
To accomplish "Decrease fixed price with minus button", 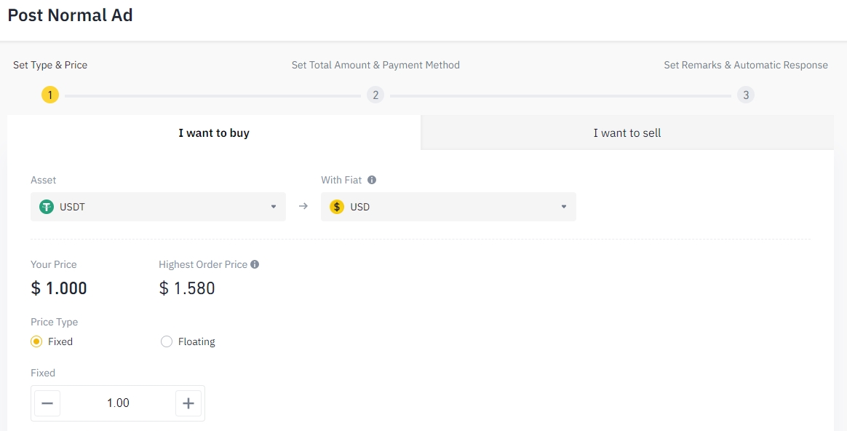I will (47, 403).
